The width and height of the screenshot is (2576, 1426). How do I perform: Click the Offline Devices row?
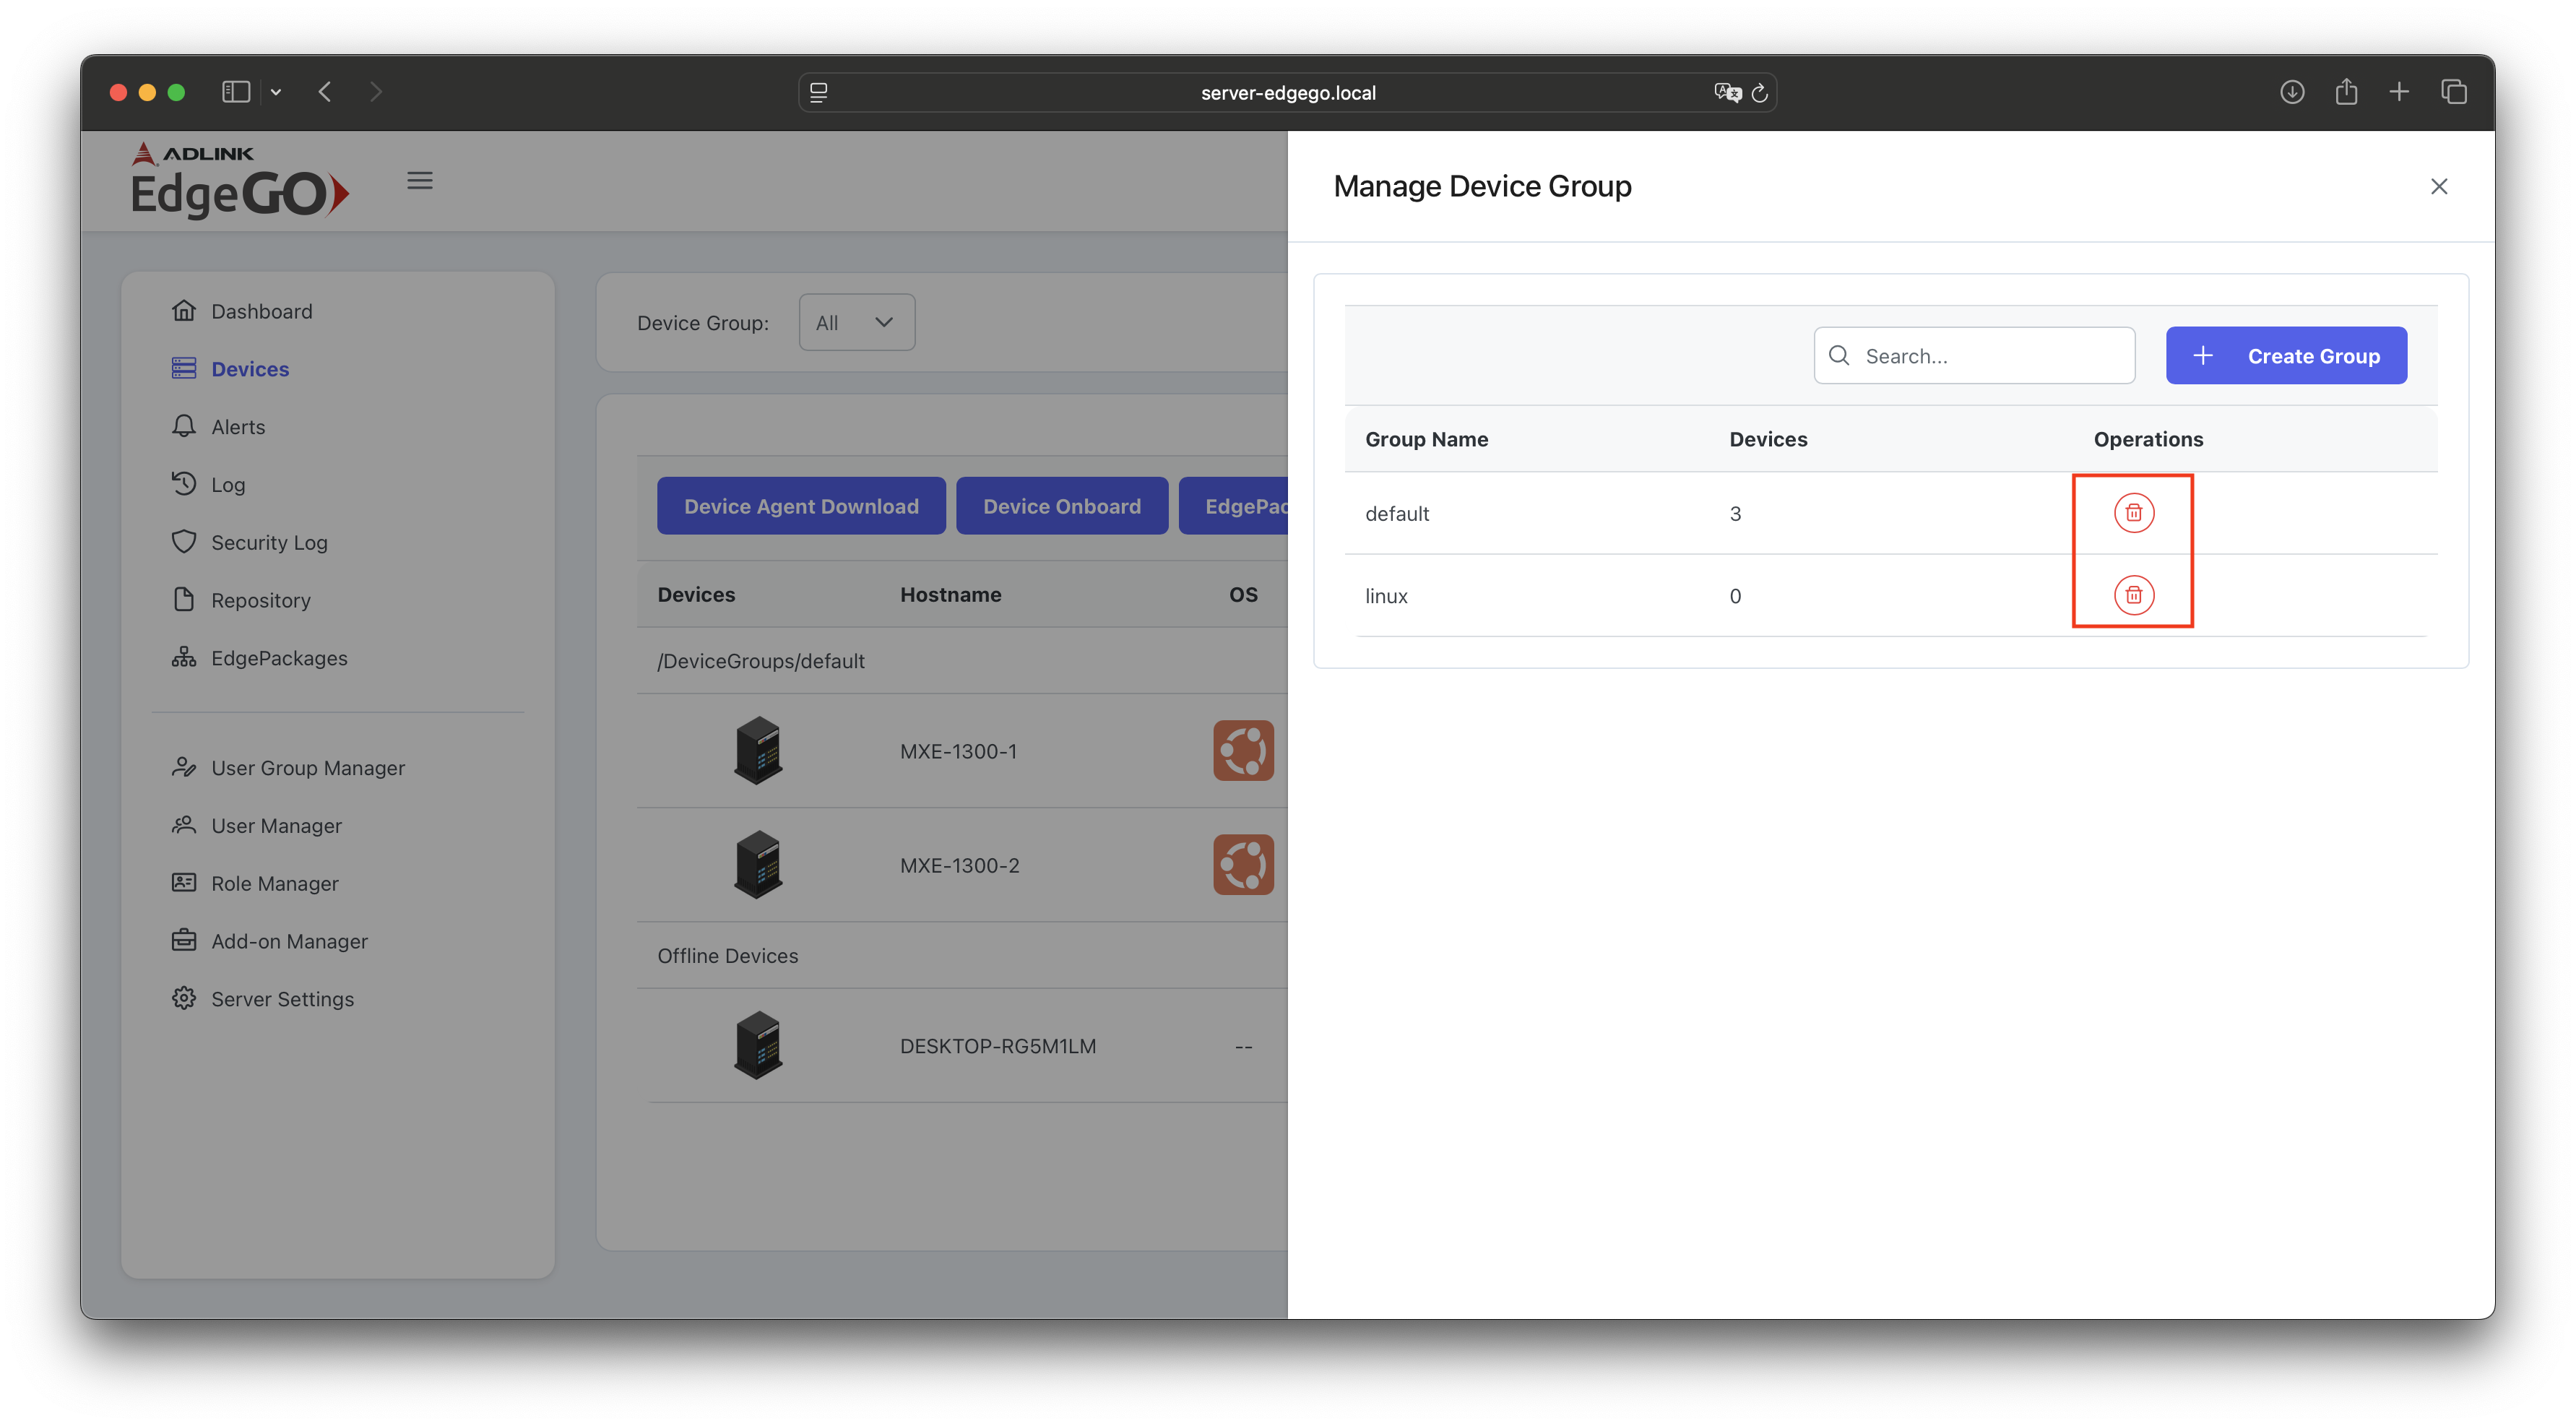click(962, 956)
